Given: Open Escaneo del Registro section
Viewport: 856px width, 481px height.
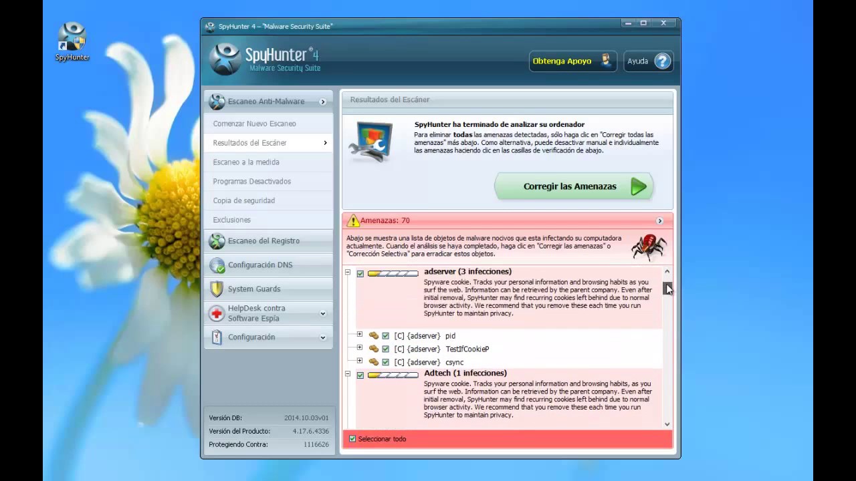Looking at the screenshot, I should pyautogui.click(x=268, y=241).
